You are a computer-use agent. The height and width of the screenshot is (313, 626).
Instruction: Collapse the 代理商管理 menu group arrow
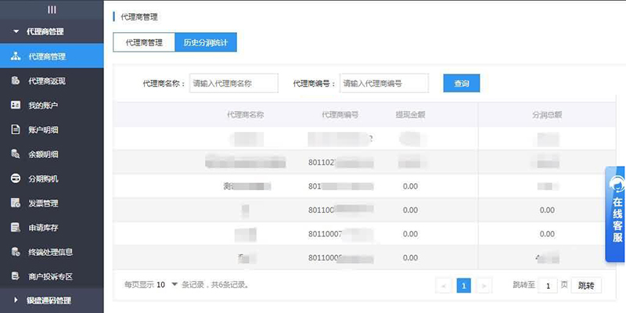click(x=16, y=31)
